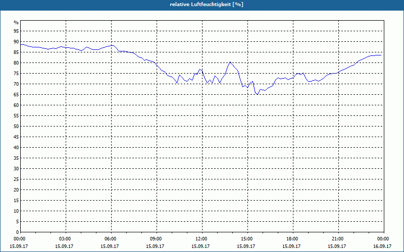Click the 20 y-axis label
Image resolution: width=404 pixels, height=252 pixels.
[x=16, y=190]
